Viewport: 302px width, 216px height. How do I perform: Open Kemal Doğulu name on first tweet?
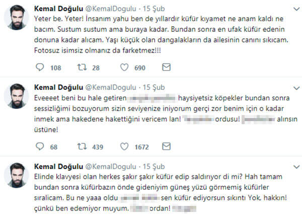pos(57,9)
